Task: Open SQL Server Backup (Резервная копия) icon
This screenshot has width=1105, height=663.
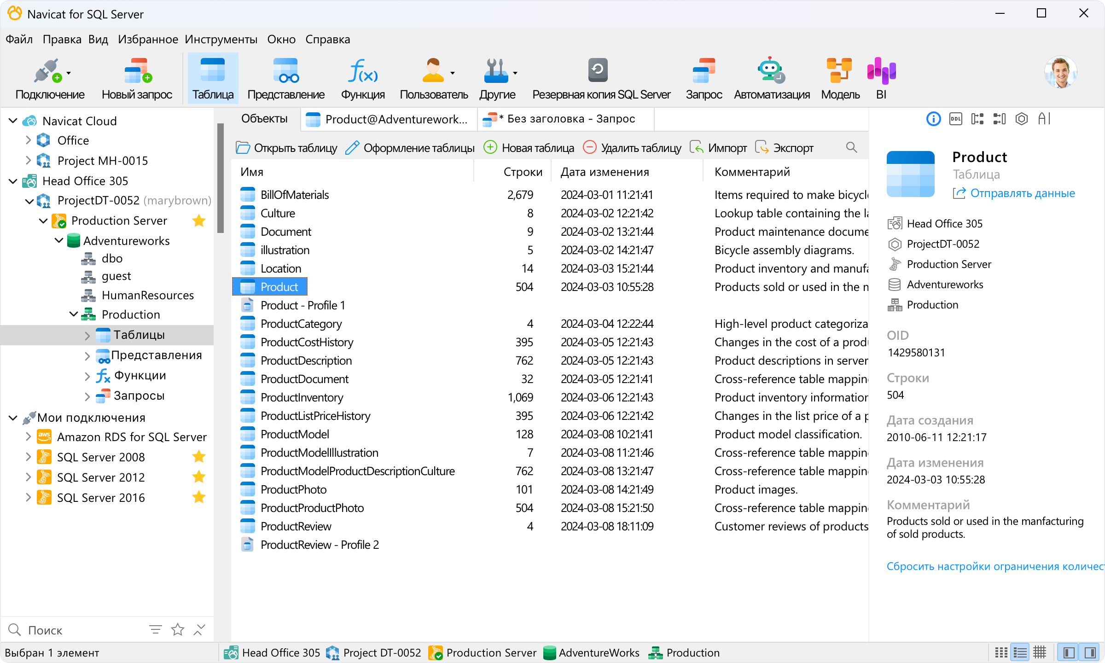Action: (598, 70)
